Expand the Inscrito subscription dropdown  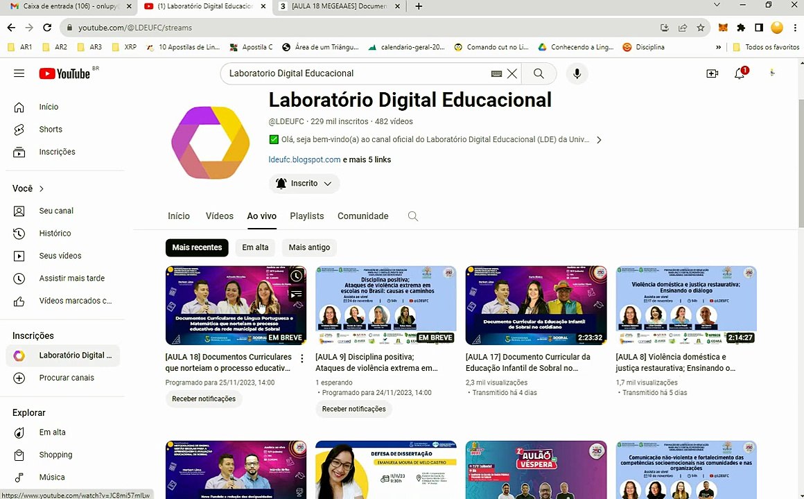[304, 183]
